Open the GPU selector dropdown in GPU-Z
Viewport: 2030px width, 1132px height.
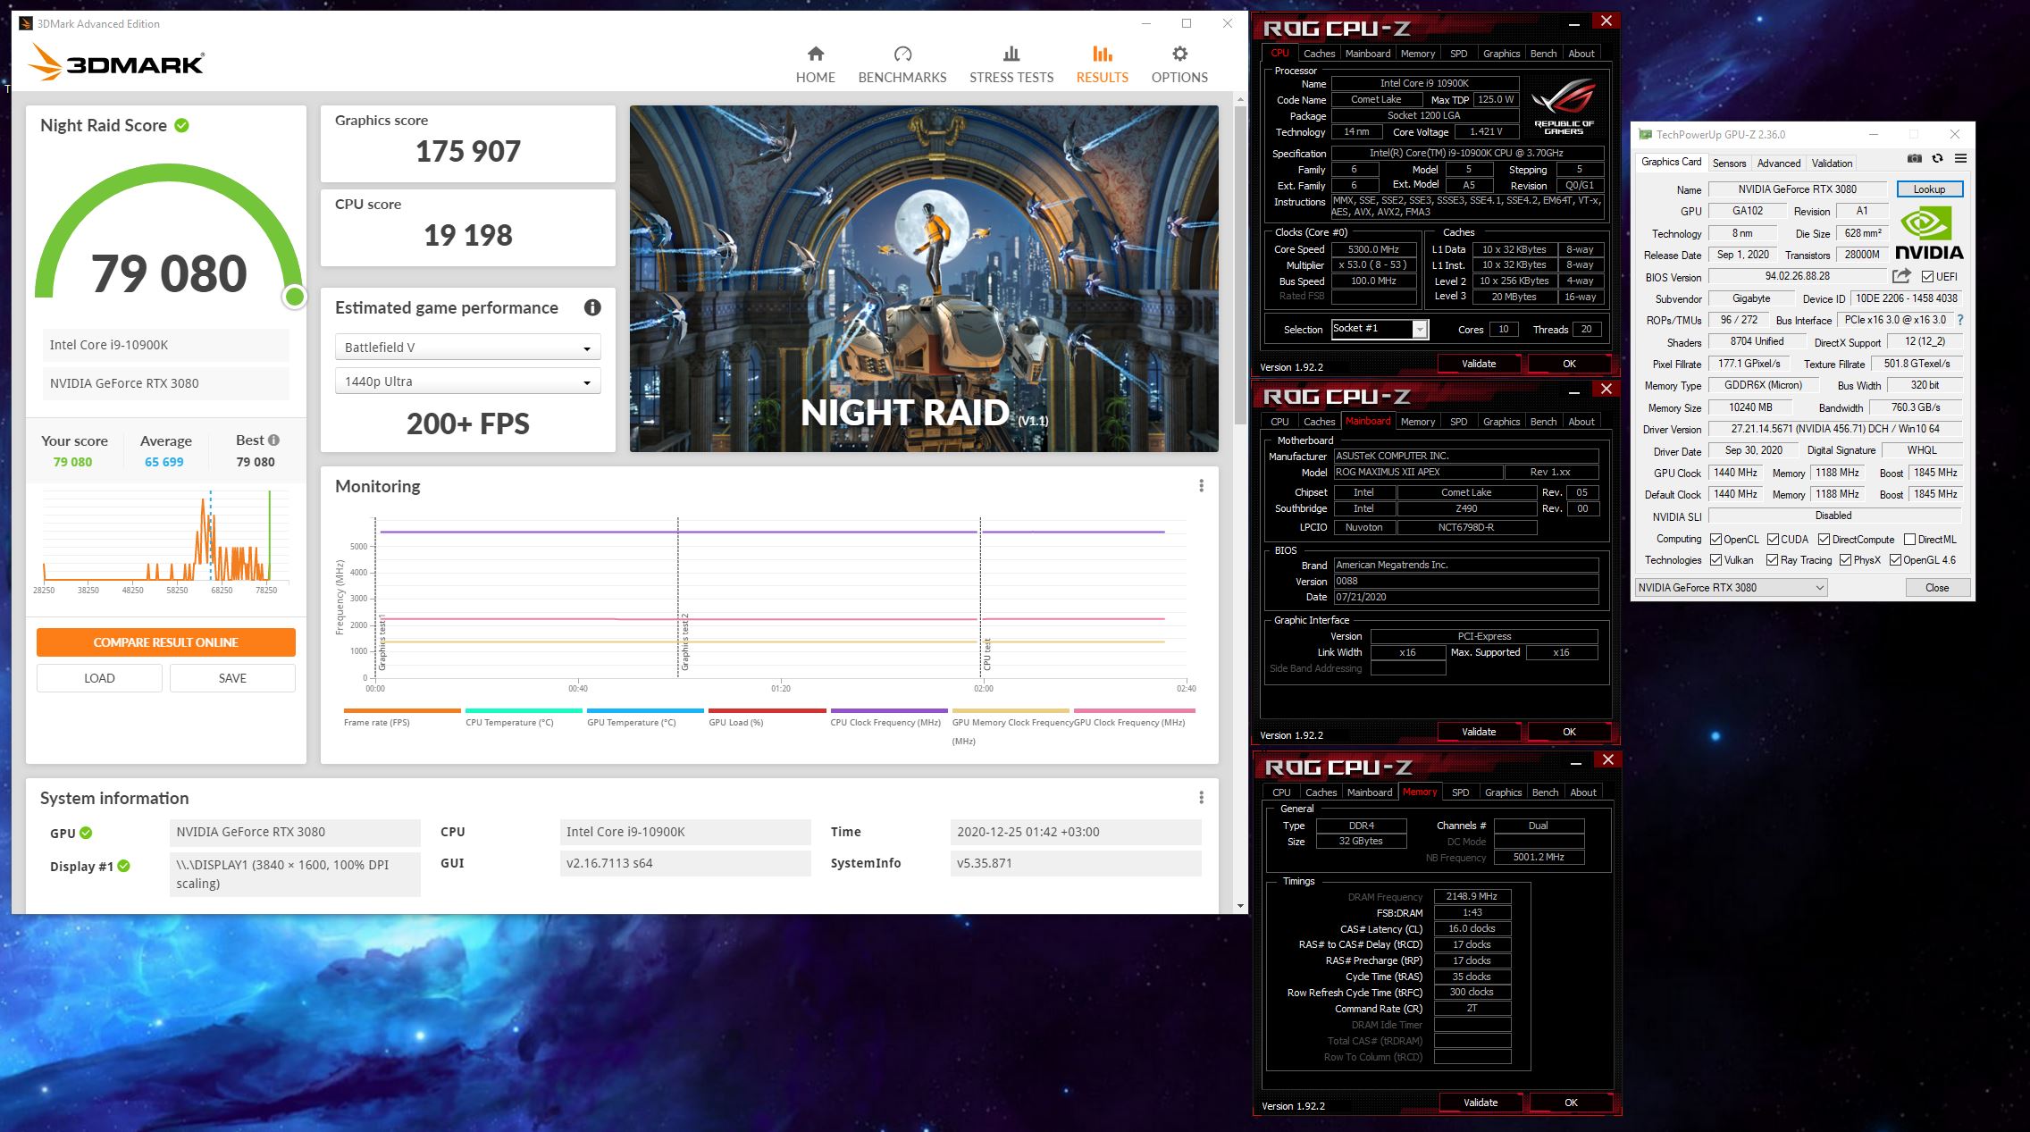click(1732, 587)
